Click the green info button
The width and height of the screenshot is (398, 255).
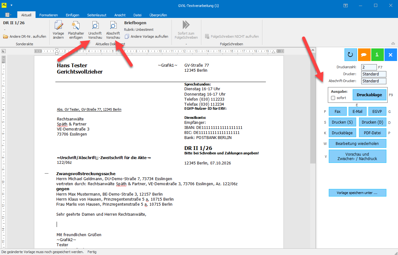point(377,55)
